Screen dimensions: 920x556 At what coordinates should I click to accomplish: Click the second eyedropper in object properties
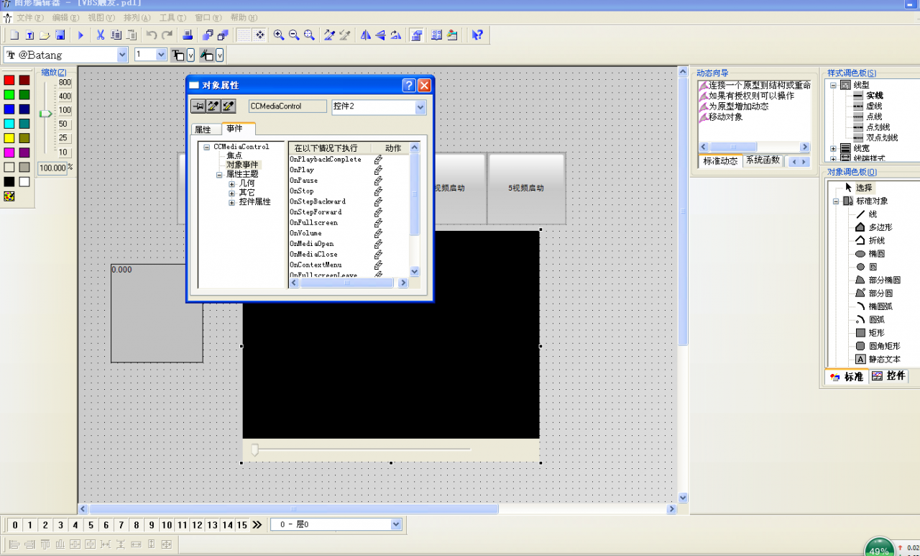tap(229, 106)
